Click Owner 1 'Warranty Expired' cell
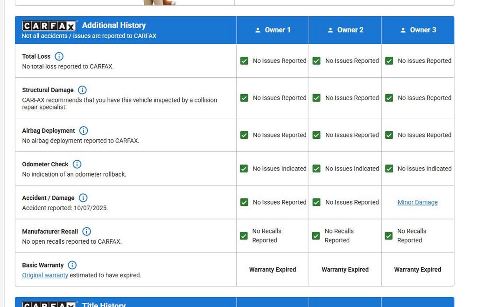478x307 pixels. (273, 270)
